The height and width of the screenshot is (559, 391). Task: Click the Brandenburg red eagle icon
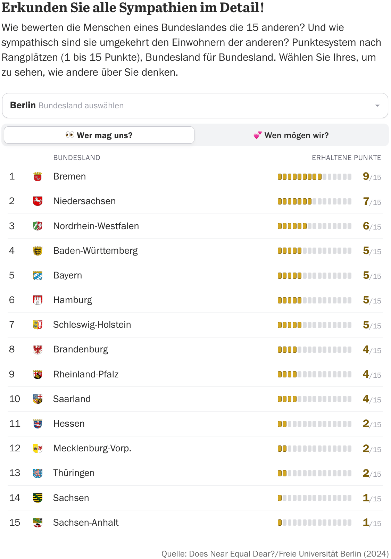(x=38, y=350)
